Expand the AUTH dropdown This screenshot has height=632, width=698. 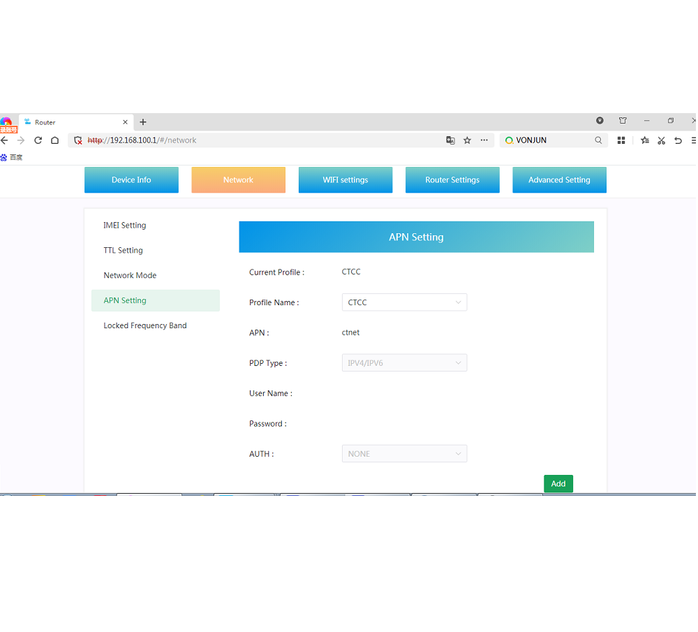(404, 454)
